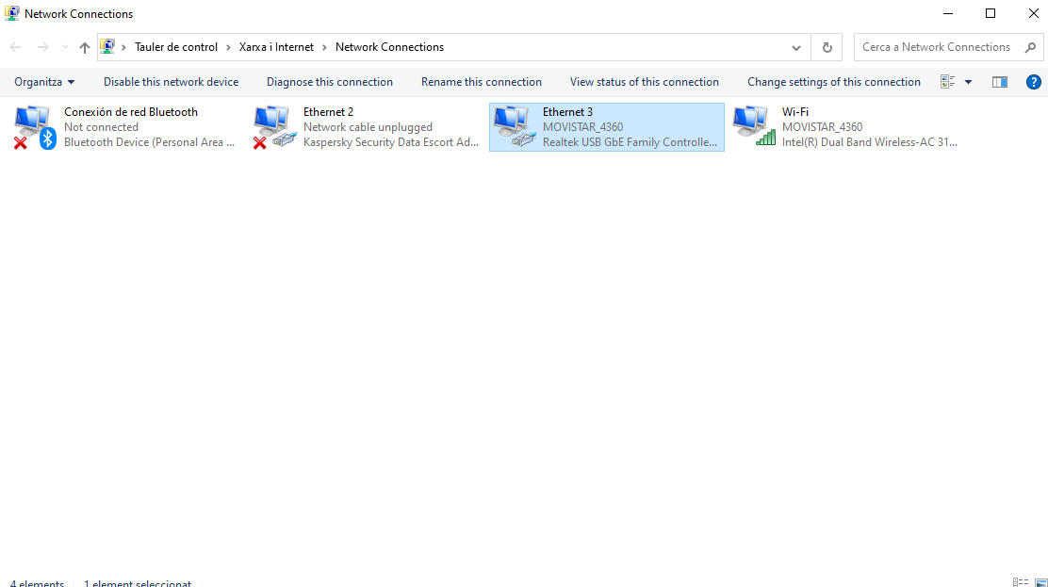Select the Bluetooth network connection icon

pyautogui.click(x=35, y=127)
